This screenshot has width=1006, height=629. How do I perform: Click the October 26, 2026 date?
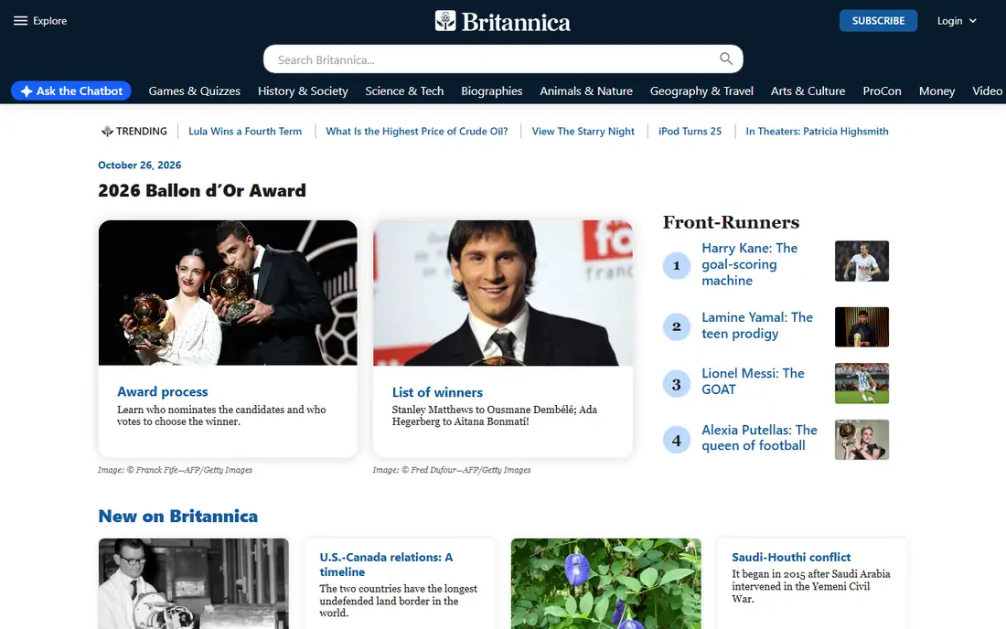coord(139,165)
